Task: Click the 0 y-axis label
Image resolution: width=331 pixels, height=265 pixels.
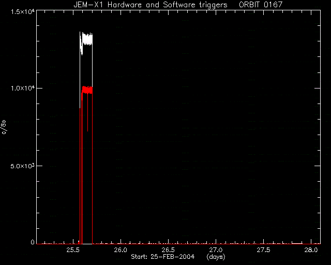Action: pyautogui.click(x=33, y=242)
